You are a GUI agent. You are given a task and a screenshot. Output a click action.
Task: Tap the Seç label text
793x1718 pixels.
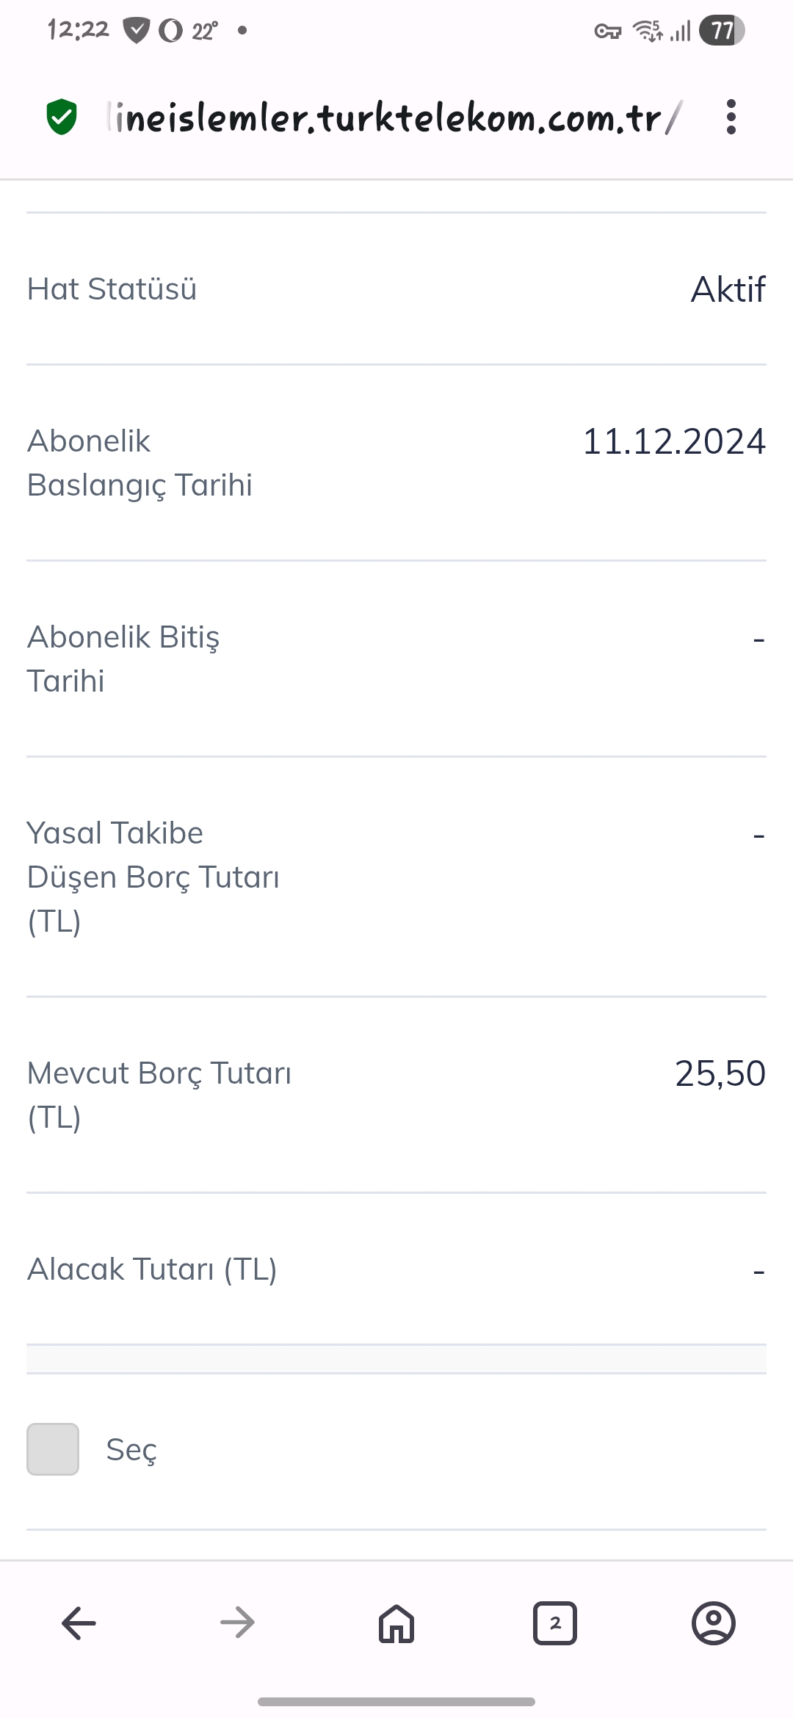click(x=131, y=1450)
